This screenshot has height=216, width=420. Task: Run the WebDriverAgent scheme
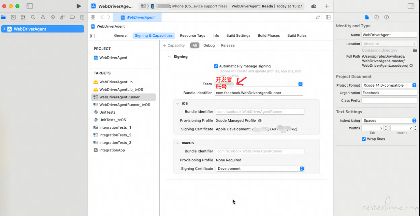[79, 6]
